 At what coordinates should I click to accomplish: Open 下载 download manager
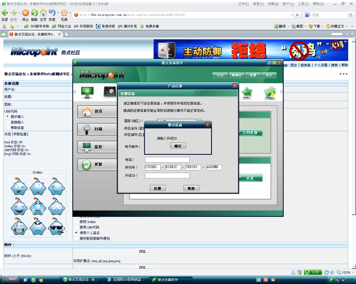[314, 26]
